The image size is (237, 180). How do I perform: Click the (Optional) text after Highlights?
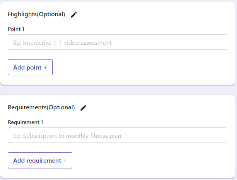(51, 14)
